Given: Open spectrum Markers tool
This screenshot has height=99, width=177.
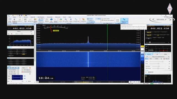Looking at the screenshot, I should pos(47,20).
